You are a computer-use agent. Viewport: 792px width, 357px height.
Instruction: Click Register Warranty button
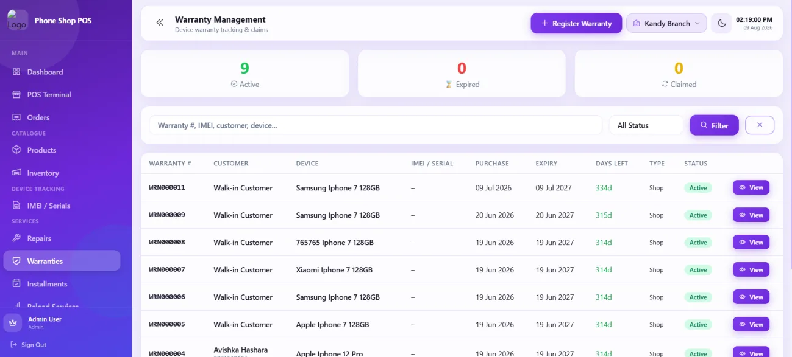click(576, 23)
